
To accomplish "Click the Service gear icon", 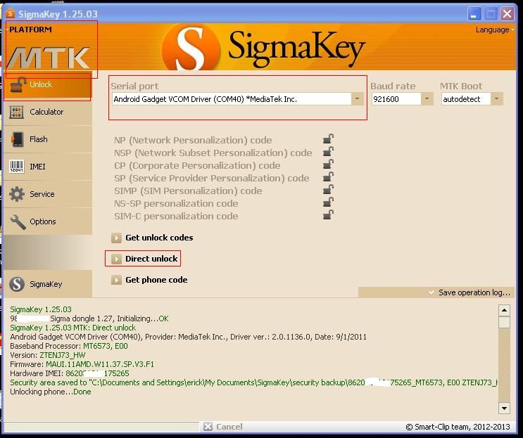I will [x=17, y=194].
